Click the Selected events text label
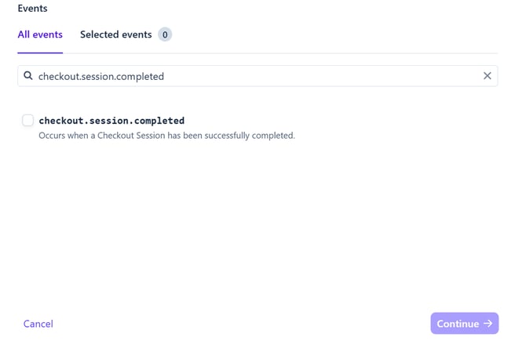526x348 pixels. (116, 34)
